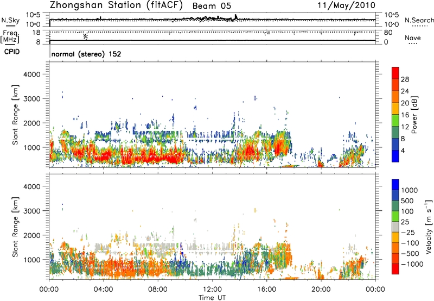Screen dimensions: 434x301
Task: Click the '16' label on the Power colorbar
Action: pos(405,115)
